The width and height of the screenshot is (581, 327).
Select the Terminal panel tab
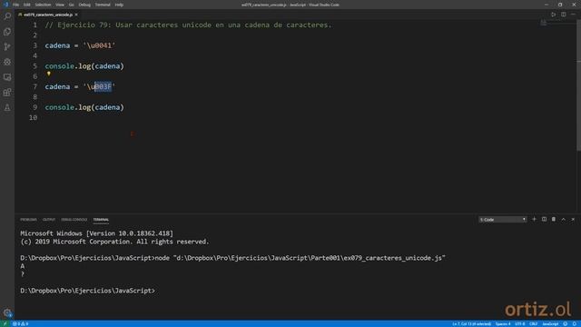click(x=101, y=220)
